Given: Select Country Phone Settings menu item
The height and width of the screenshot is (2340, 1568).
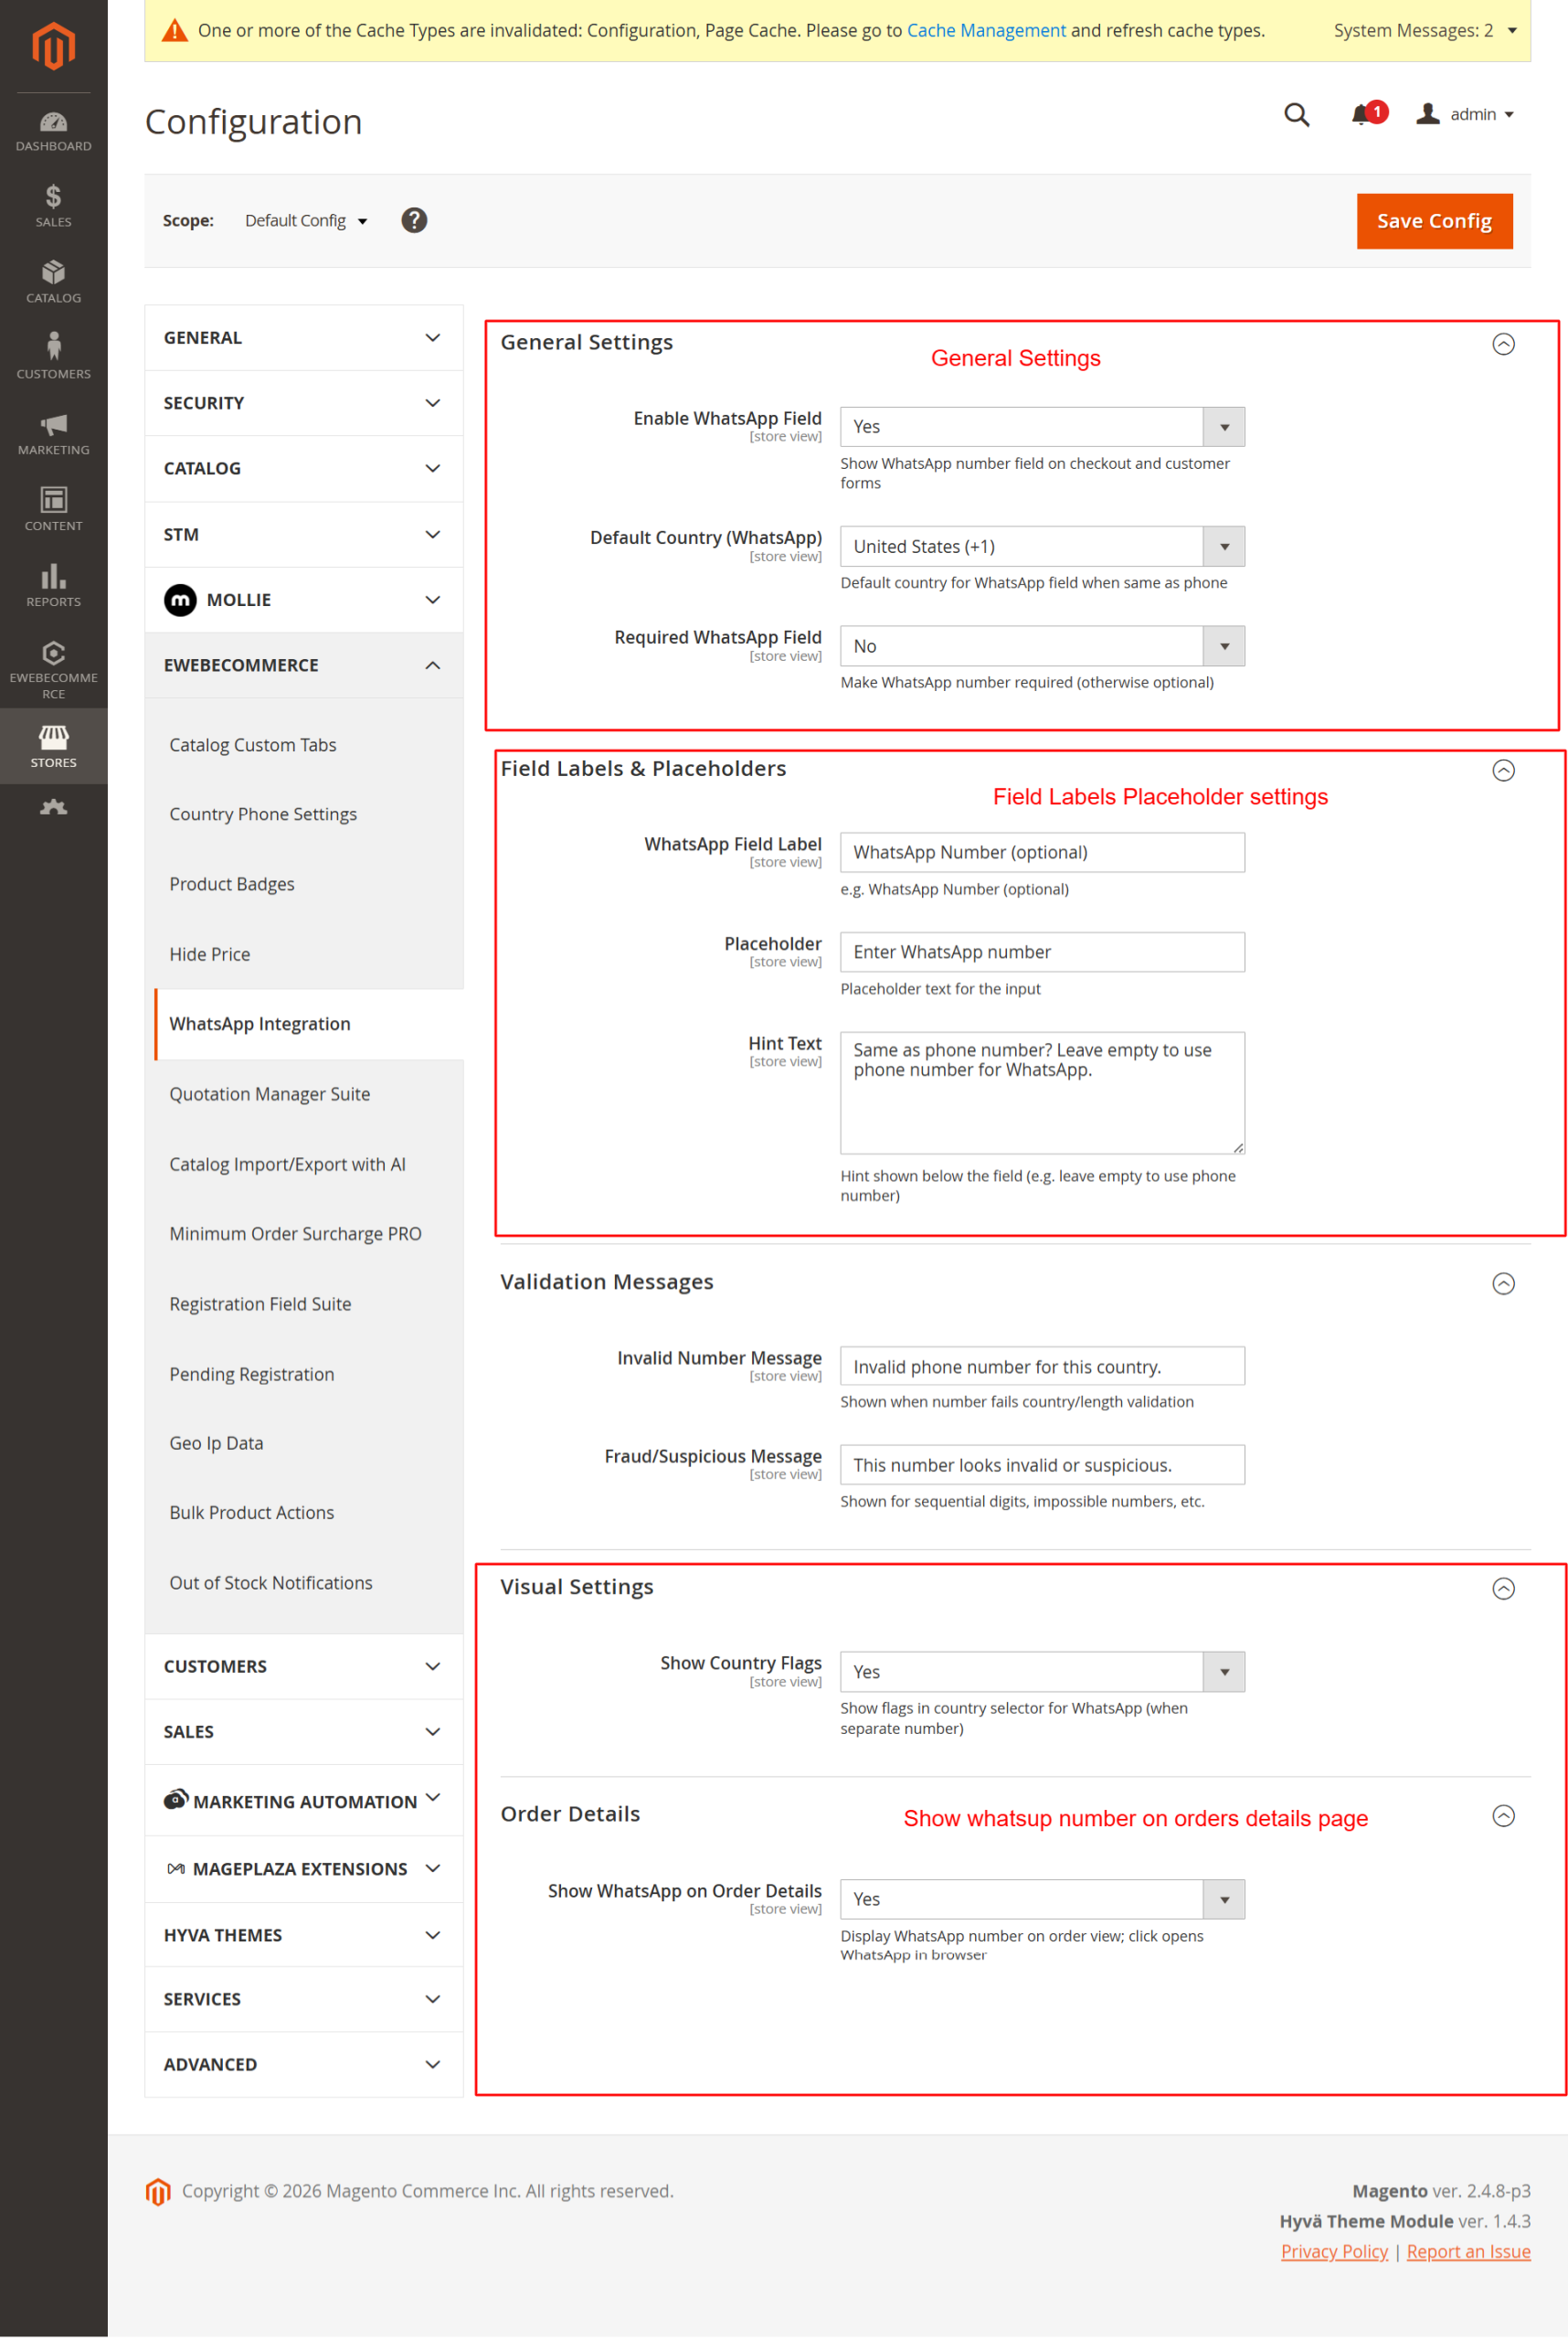Looking at the screenshot, I should (263, 814).
